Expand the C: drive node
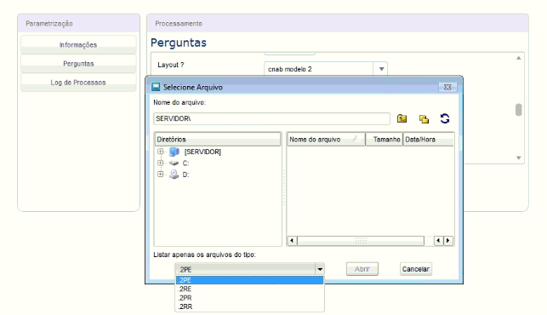 pyautogui.click(x=161, y=163)
